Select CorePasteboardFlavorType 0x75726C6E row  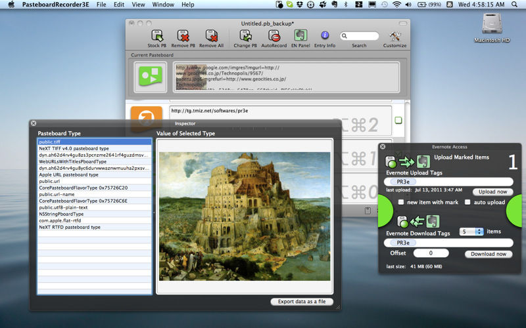tap(95, 201)
